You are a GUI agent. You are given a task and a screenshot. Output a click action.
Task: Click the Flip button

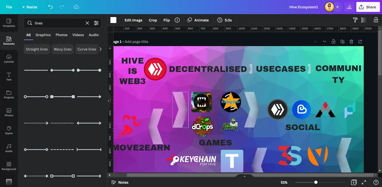167,20
